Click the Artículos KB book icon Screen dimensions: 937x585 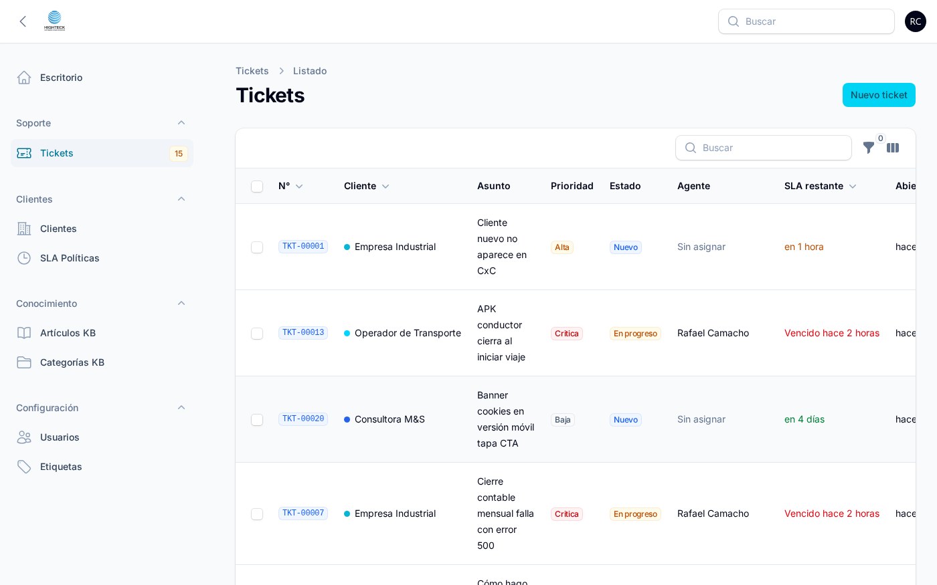pyautogui.click(x=24, y=333)
